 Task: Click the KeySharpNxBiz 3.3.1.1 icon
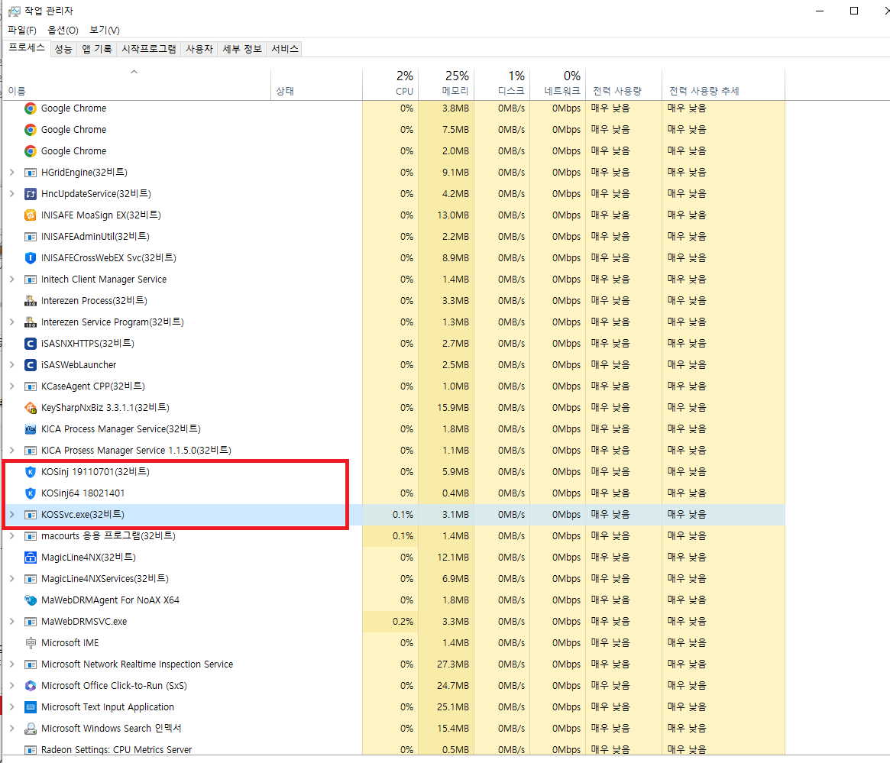click(31, 408)
